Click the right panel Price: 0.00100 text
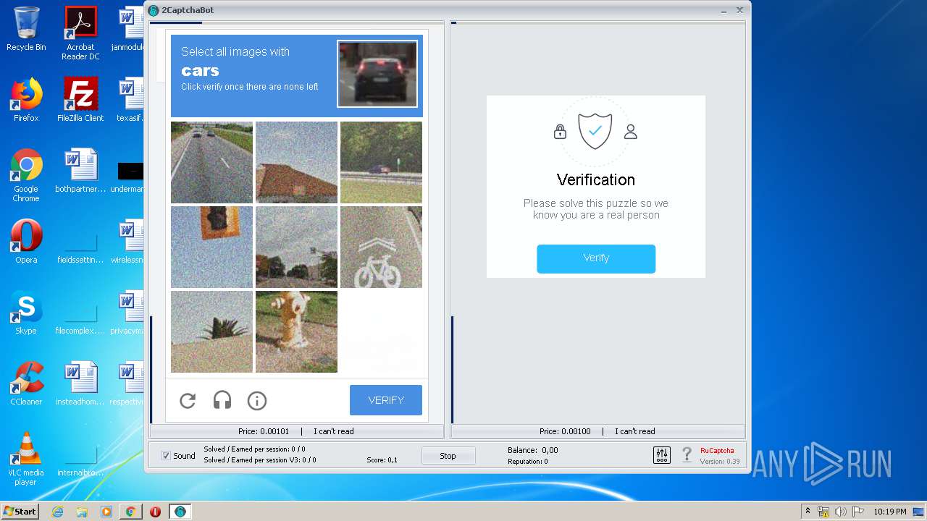 click(565, 431)
